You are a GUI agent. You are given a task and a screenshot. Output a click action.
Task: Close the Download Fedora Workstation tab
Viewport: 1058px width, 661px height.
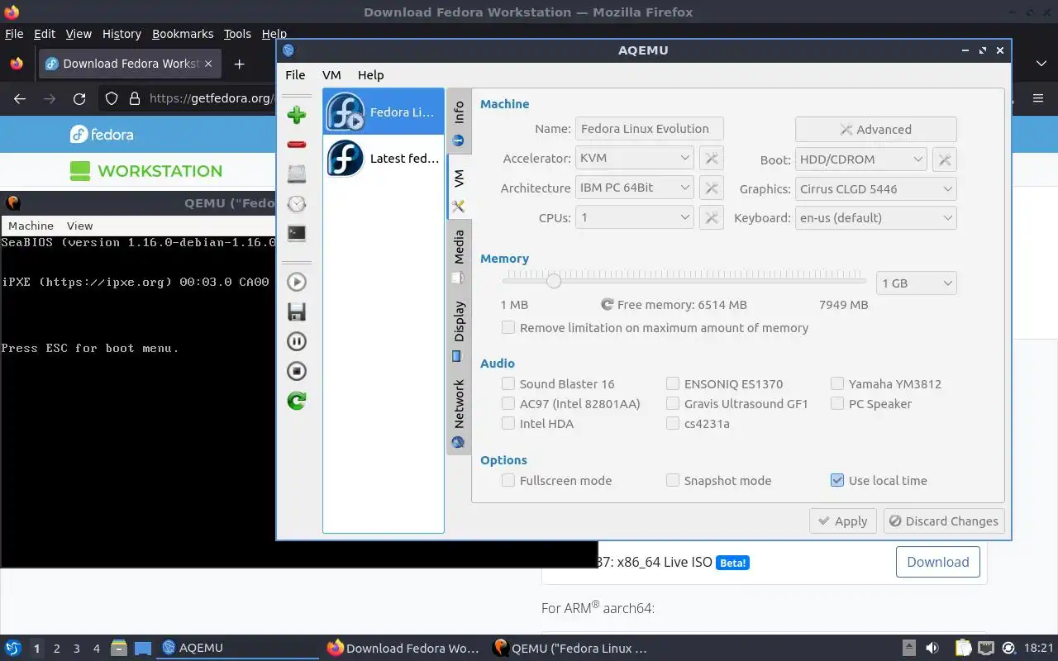pos(208,64)
